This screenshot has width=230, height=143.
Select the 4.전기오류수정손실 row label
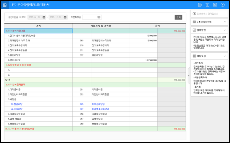click(x=17, y=50)
